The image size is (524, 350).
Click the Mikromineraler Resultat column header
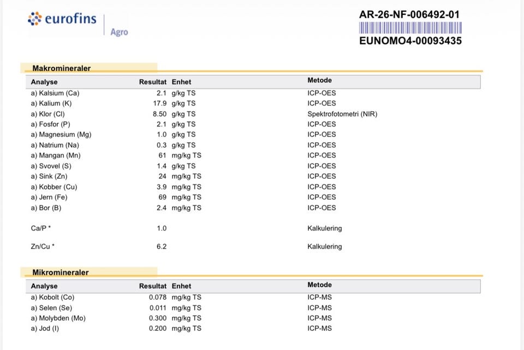click(153, 286)
